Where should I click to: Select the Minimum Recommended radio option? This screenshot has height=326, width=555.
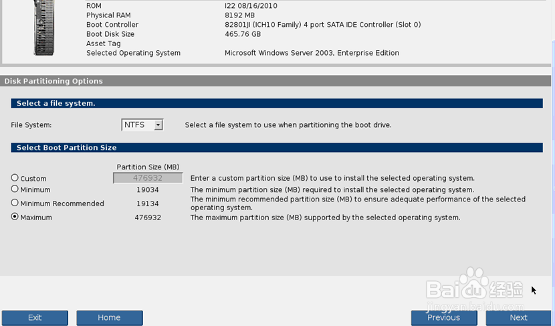point(15,203)
